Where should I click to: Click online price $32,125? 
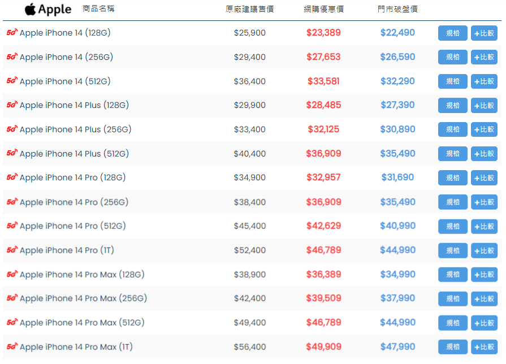tap(323, 129)
